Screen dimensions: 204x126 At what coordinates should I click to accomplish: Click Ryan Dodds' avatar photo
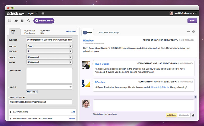point(86,65)
